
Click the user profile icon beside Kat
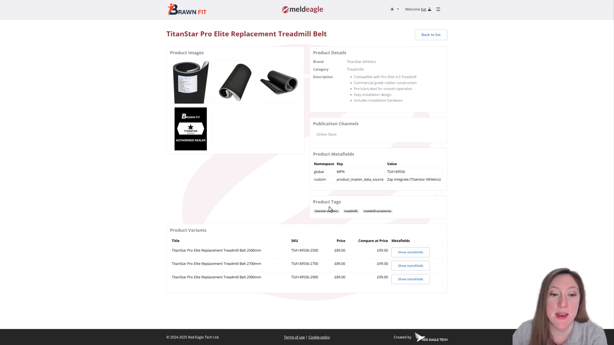(429, 9)
